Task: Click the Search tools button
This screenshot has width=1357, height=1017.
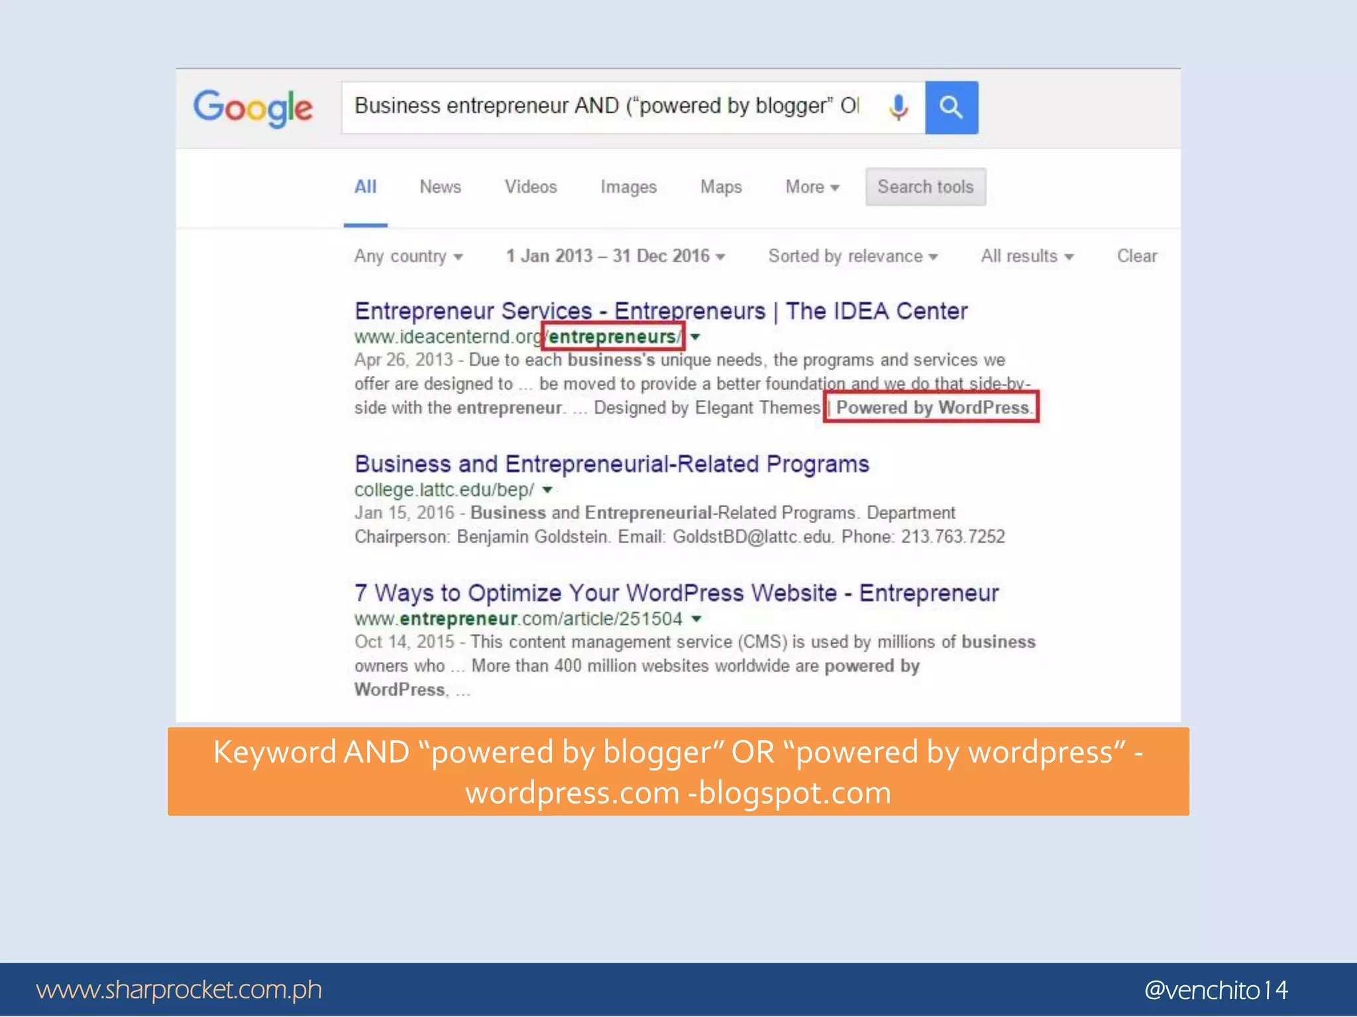Action: point(925,187)
